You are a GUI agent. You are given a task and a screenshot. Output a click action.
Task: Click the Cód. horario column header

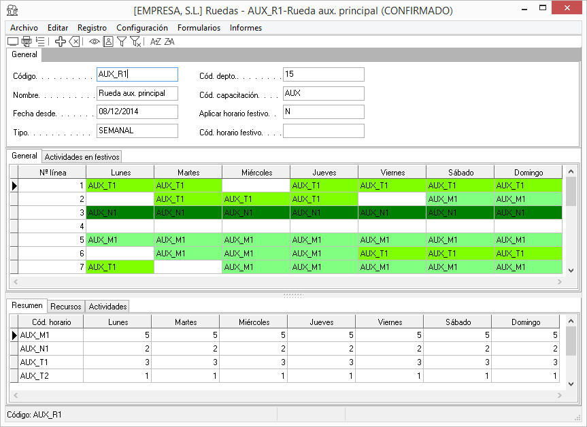[x=50, y=322]
